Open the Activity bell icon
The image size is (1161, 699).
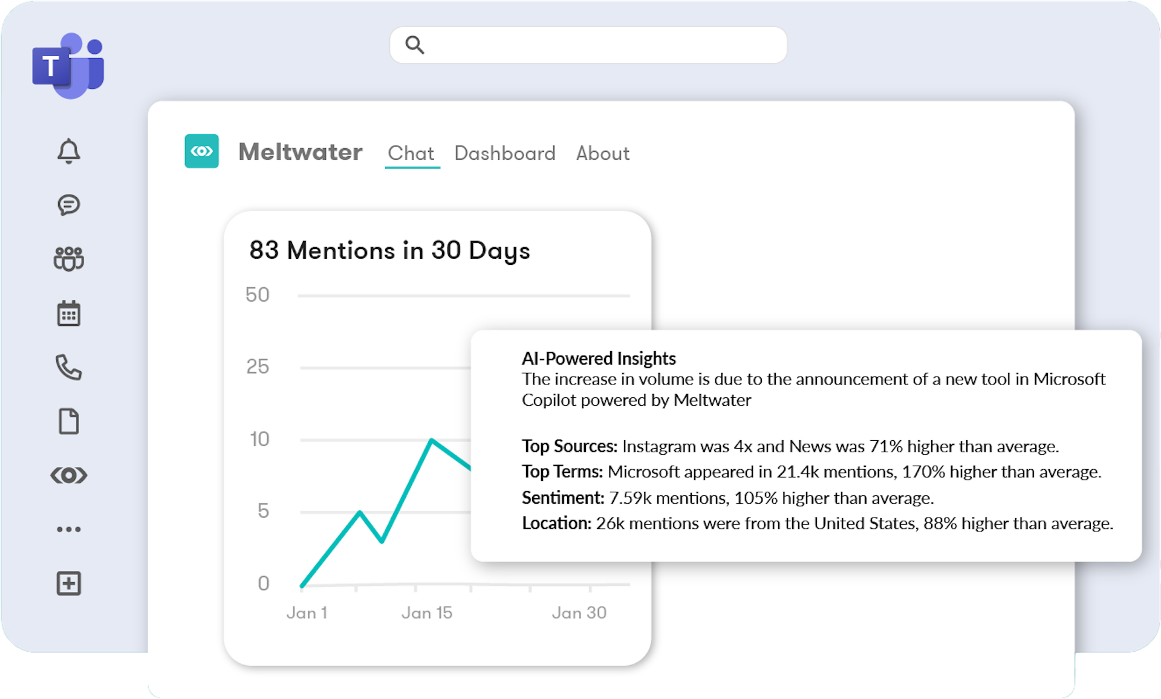(69, 151)
